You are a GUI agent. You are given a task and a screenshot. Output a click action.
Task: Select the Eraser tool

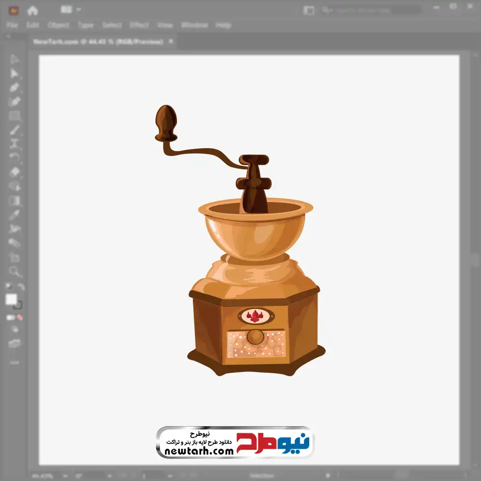pos(14,172)
